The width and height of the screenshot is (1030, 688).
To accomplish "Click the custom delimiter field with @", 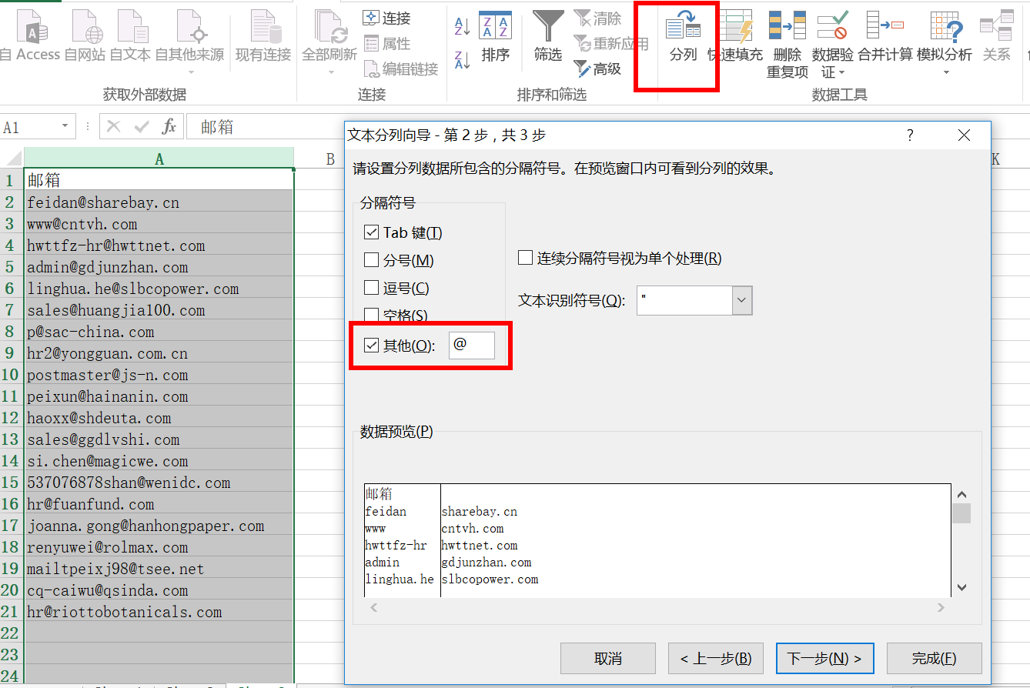I will (x=472, y=345).
